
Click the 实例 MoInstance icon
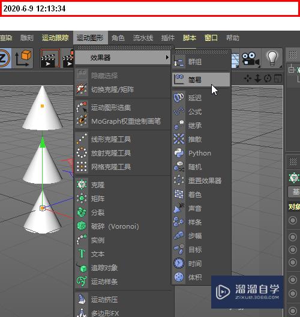tap(82, 240)
